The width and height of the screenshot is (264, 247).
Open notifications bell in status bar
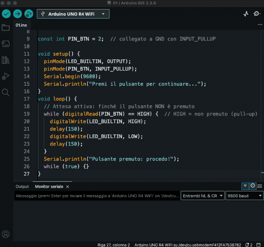[247, 245]
